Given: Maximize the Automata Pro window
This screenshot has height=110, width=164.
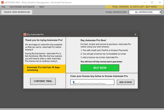Looking at the screenshot, I should click(152, 3).
